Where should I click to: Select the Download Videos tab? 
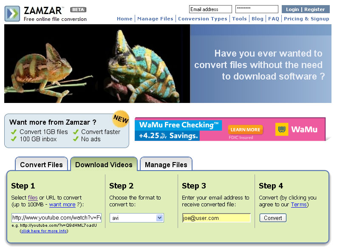tap(104, 165)
